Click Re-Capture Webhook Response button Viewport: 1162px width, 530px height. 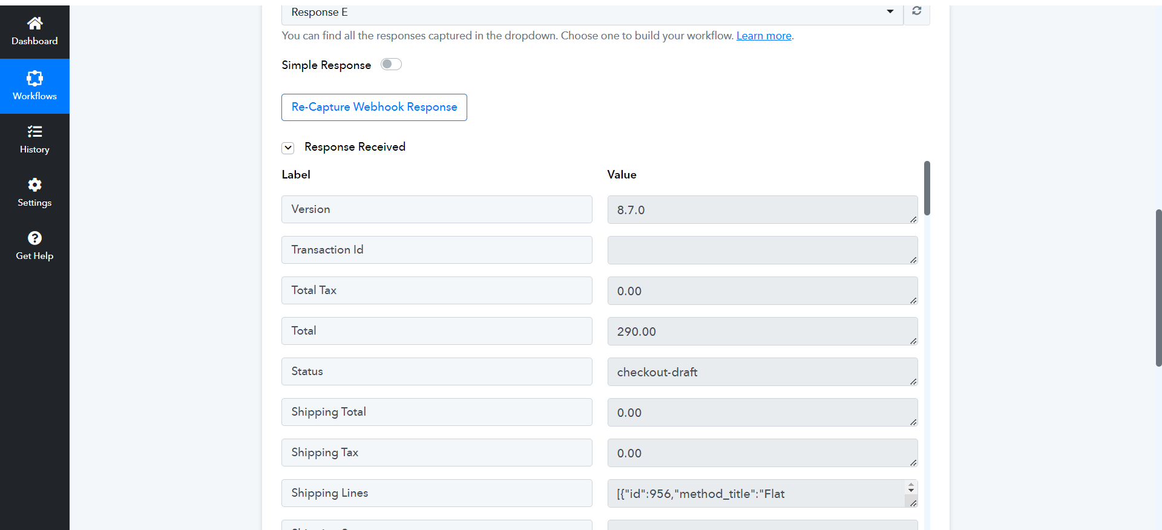[x=374, y=107]
